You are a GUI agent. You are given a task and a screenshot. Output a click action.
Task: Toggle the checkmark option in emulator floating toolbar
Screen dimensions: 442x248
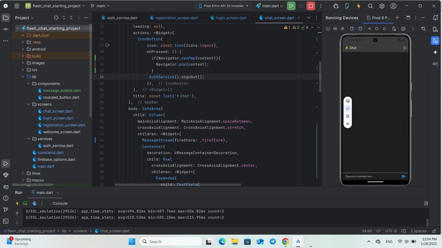pyautogui.click(x=347, y=108)
